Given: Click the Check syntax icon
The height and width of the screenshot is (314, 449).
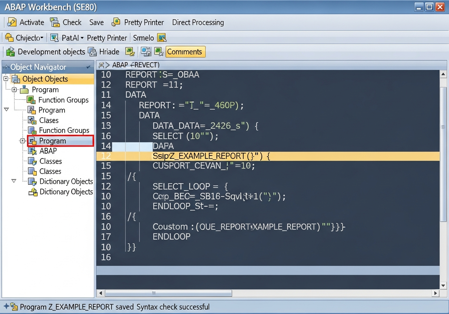Looking at the screenshot, I should coord(55,22).
